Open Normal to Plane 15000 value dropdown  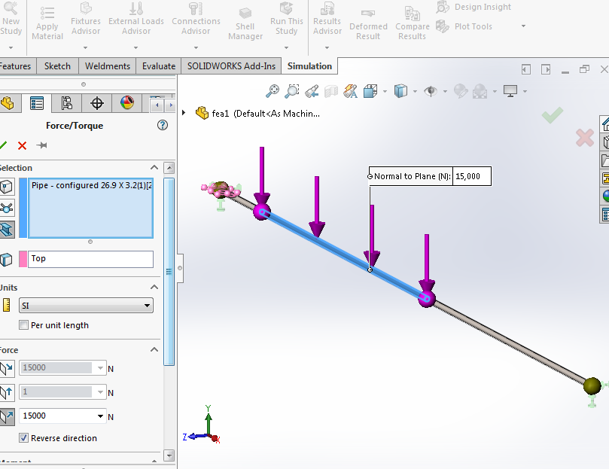coord(100,416)
